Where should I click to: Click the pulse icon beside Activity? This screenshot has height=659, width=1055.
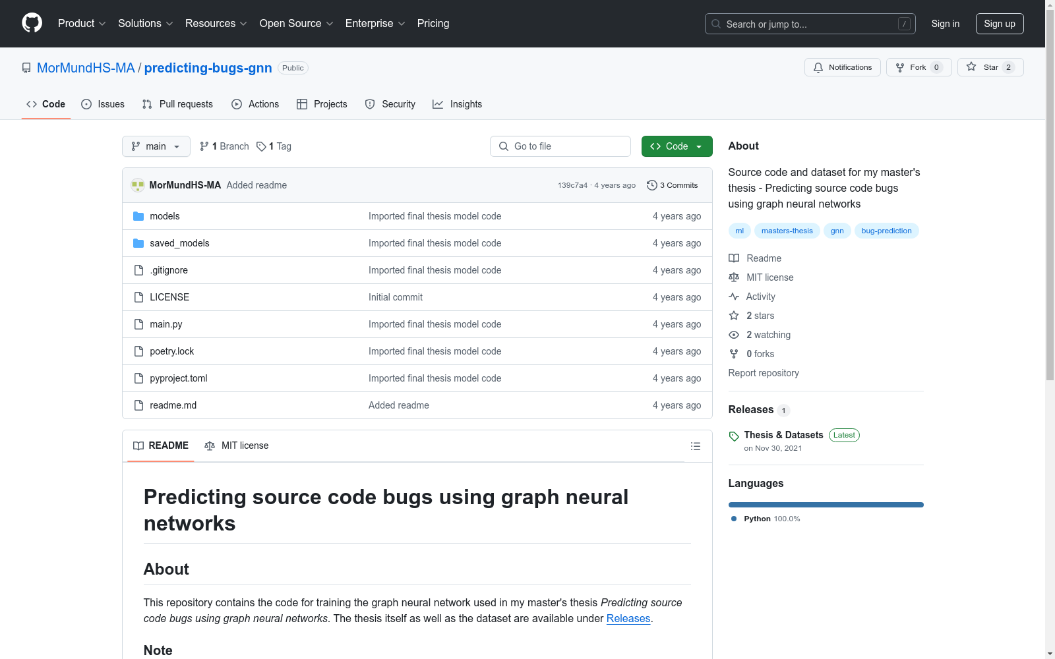pyautogui.click(x=734, y=297)
